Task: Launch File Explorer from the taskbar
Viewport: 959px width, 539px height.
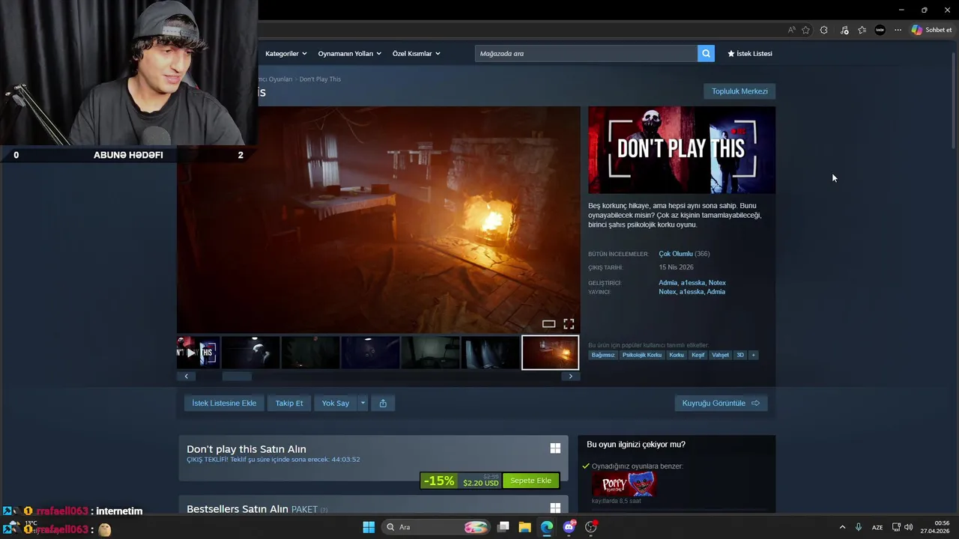Action: (x=525, y=527)
